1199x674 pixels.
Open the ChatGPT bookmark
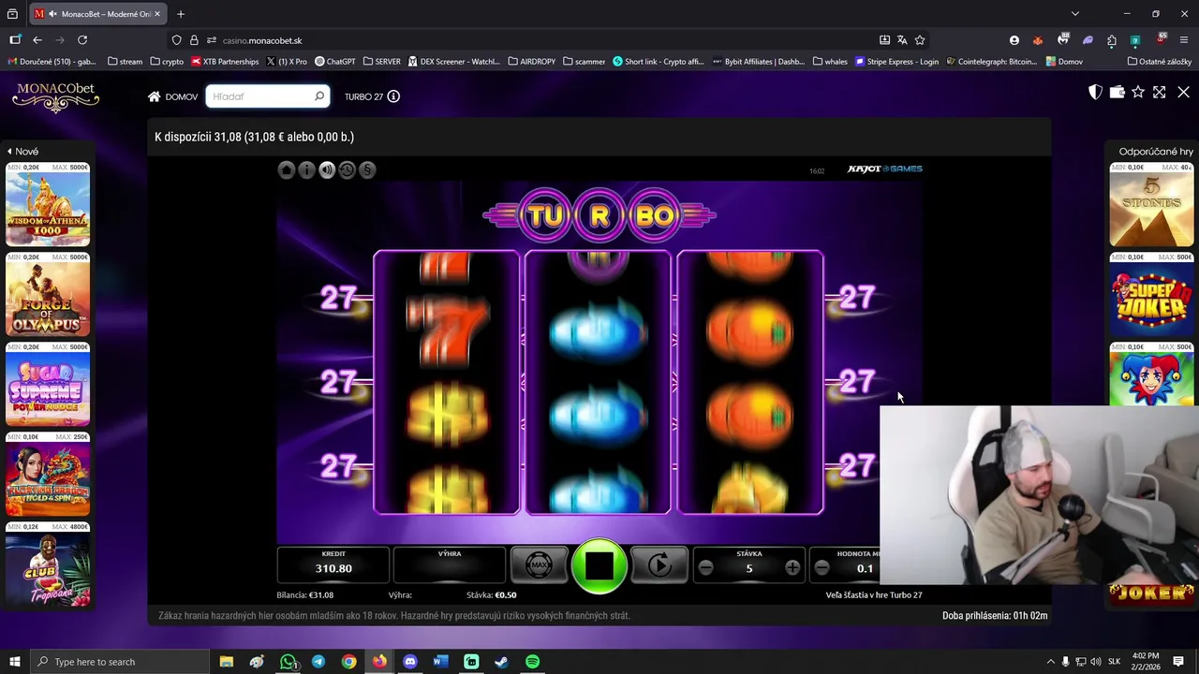pyautogui.click(x=335, y=62)
